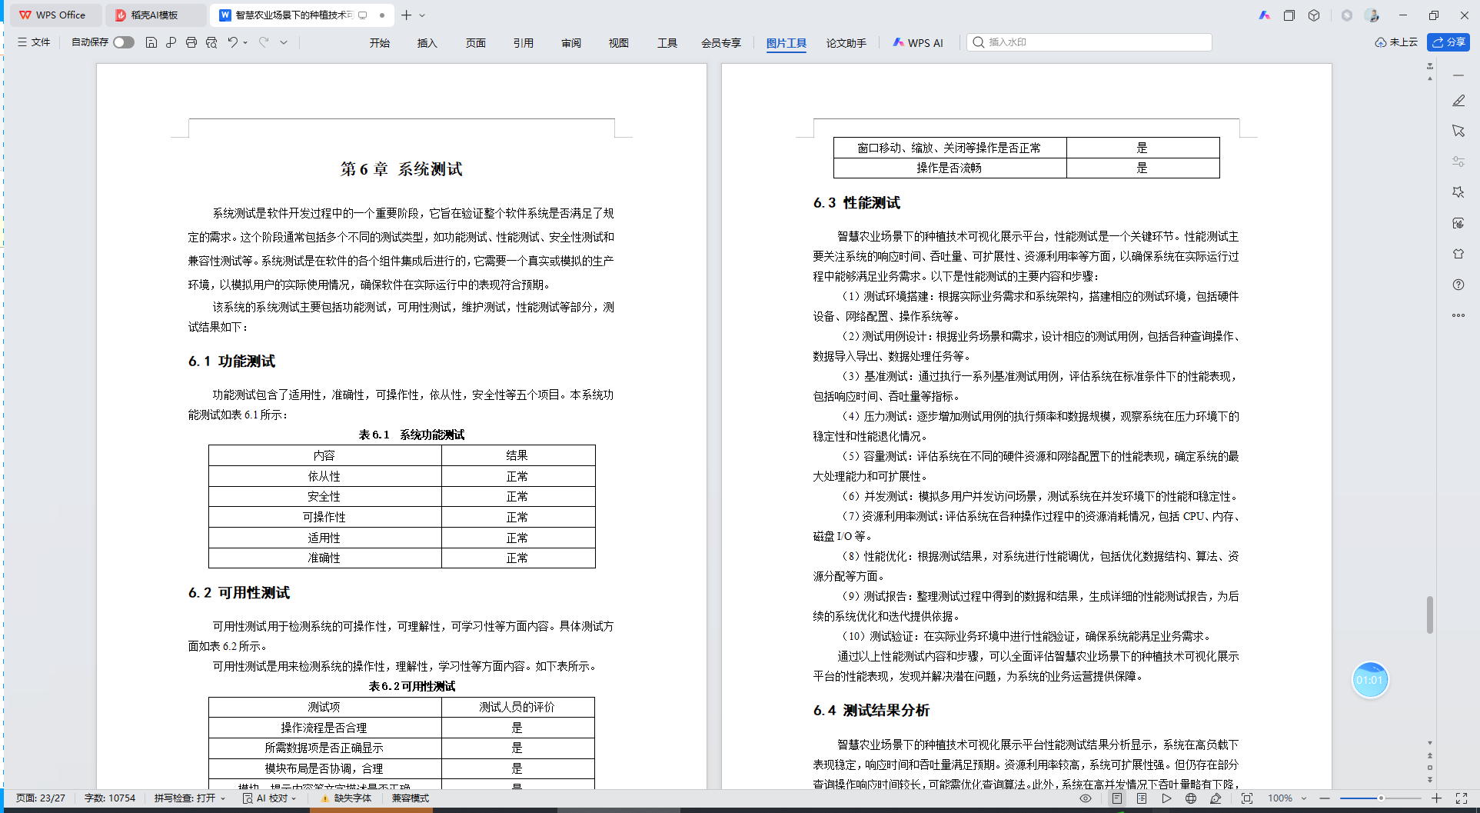Click the shirt template icon in right sidebar
This screenshot has width=1480, height=813.
click(1458, 254)
